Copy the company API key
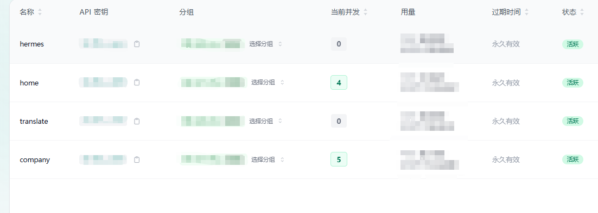This screenshot has width=598, height=213. click(137, 160)
